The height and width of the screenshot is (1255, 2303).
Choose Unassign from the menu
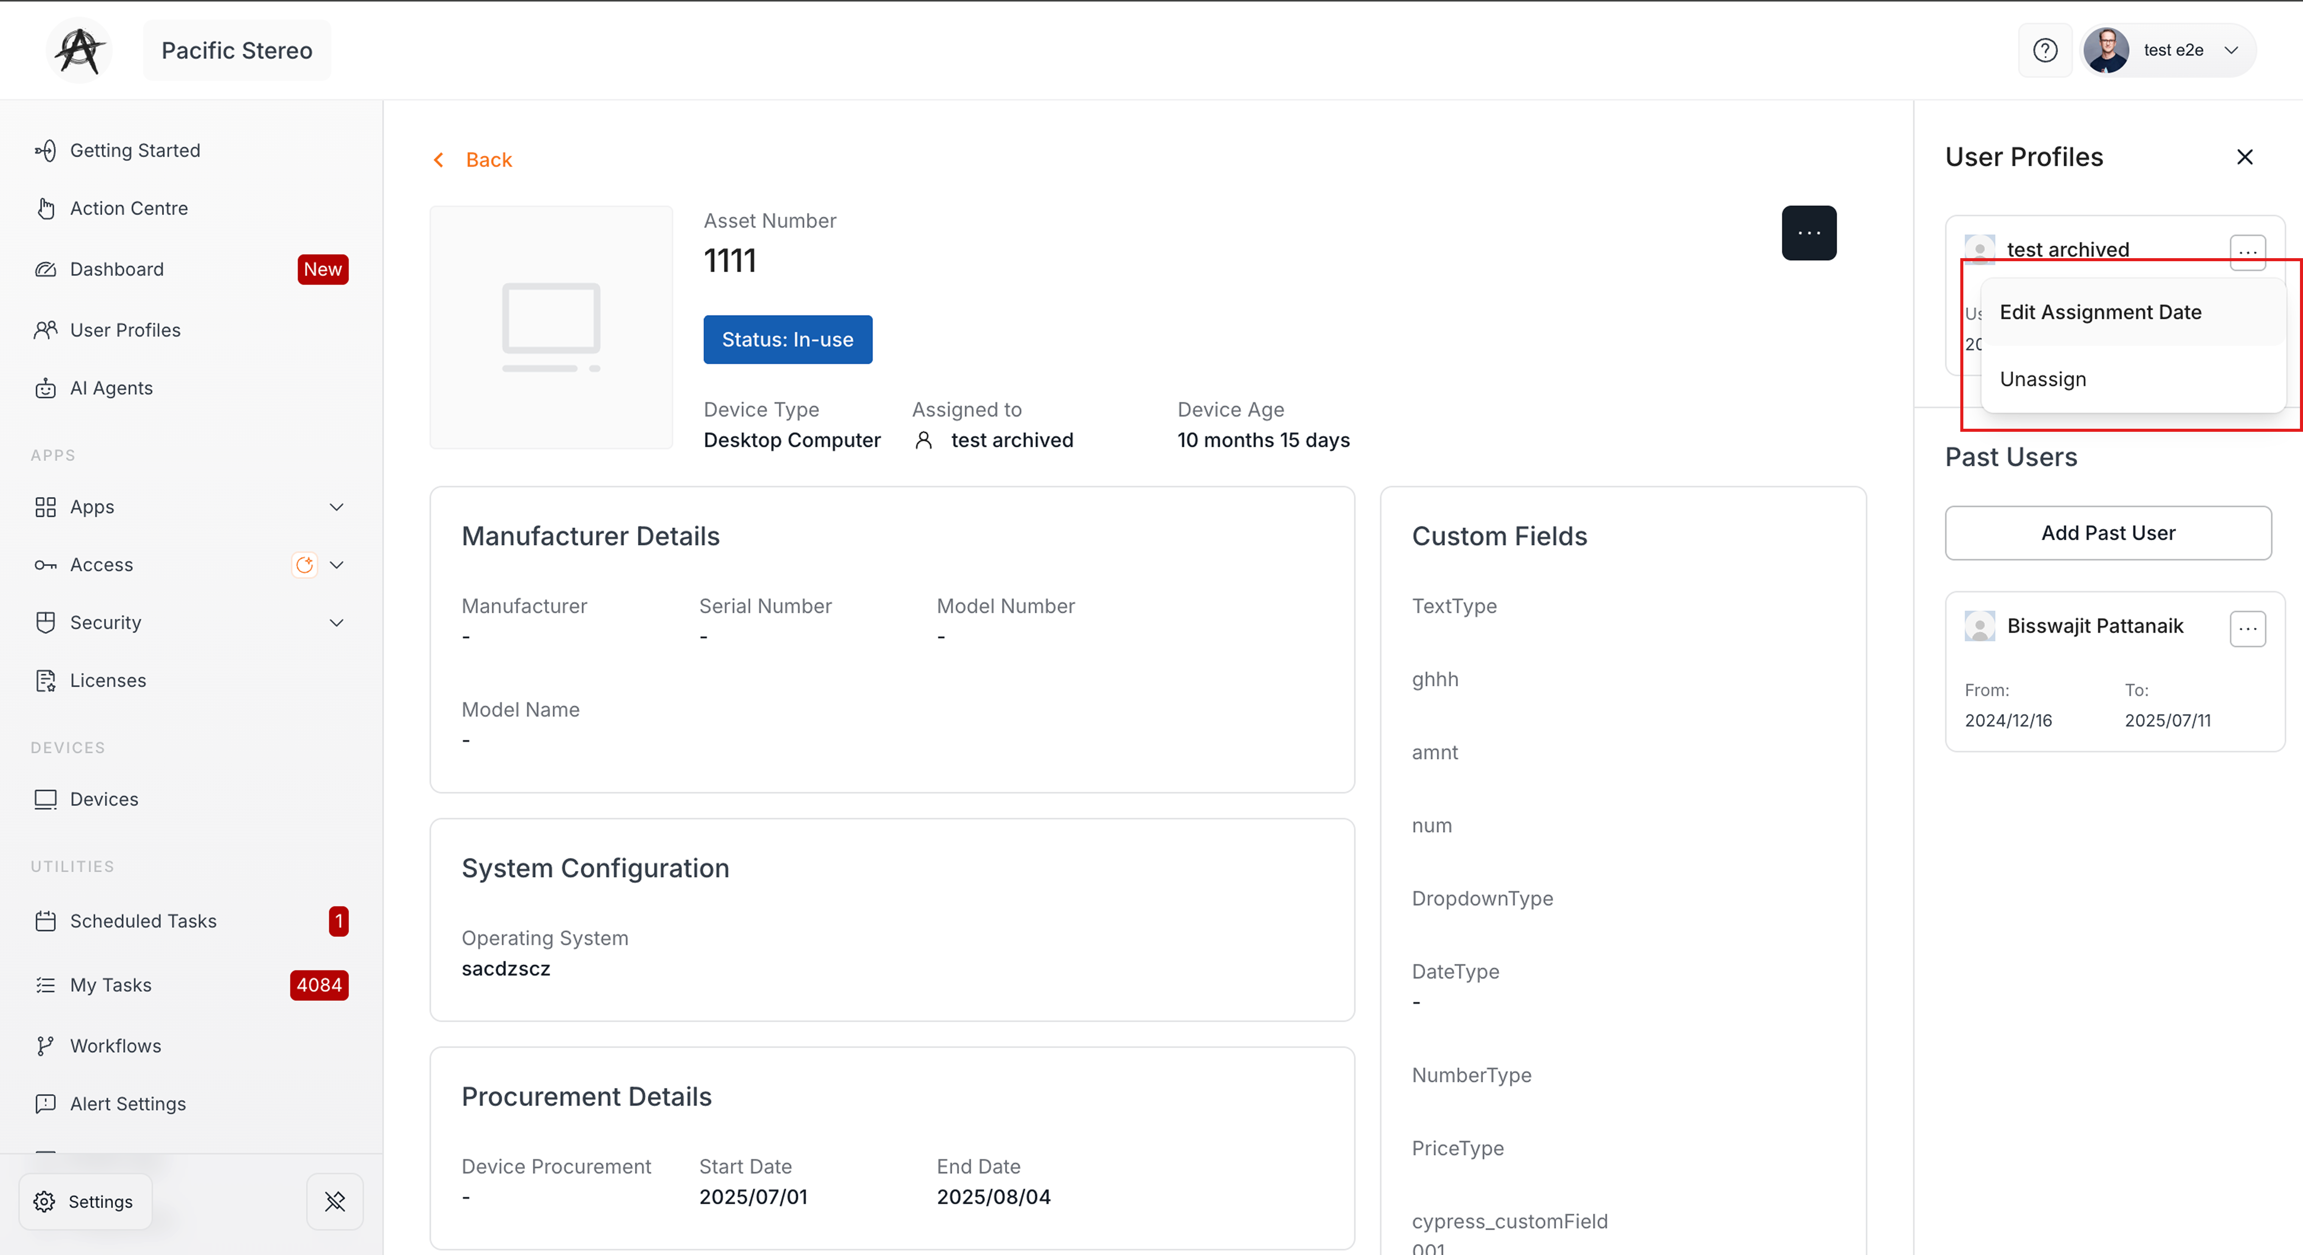pos(2132,379)
